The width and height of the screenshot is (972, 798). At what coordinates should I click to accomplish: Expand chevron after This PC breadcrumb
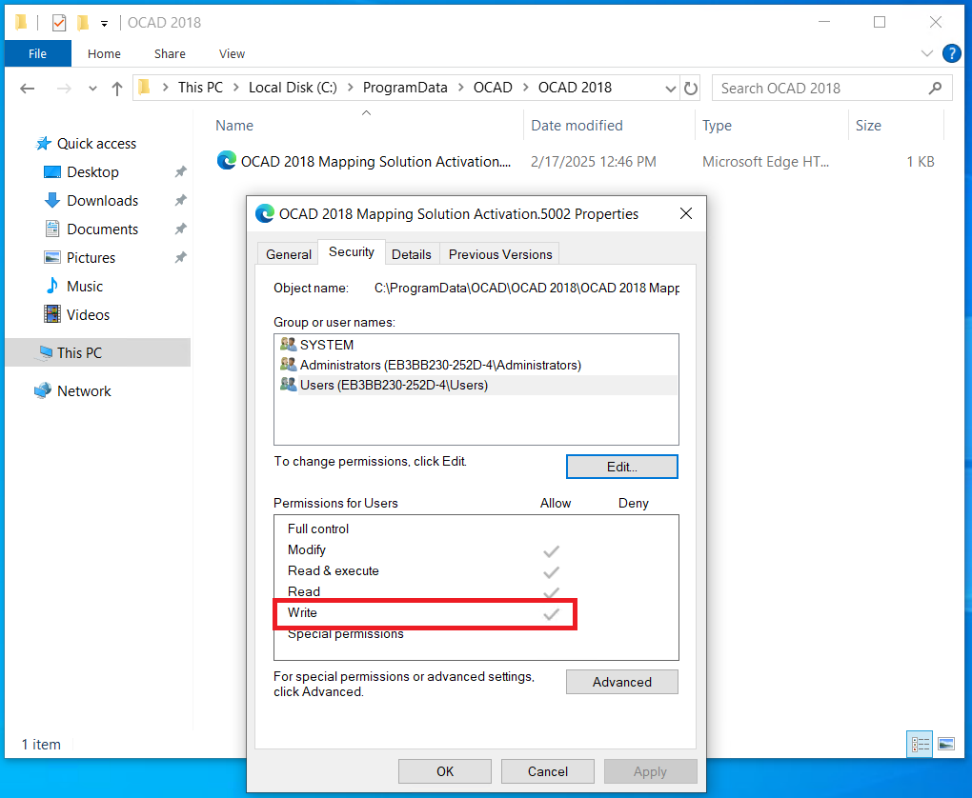point(235,88)
